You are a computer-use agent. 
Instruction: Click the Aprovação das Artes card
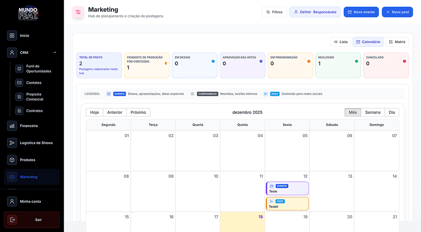point(242,65)
